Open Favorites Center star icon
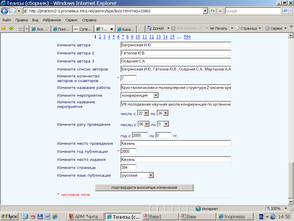This screenshot has height=221, width=294. point(4,28)
